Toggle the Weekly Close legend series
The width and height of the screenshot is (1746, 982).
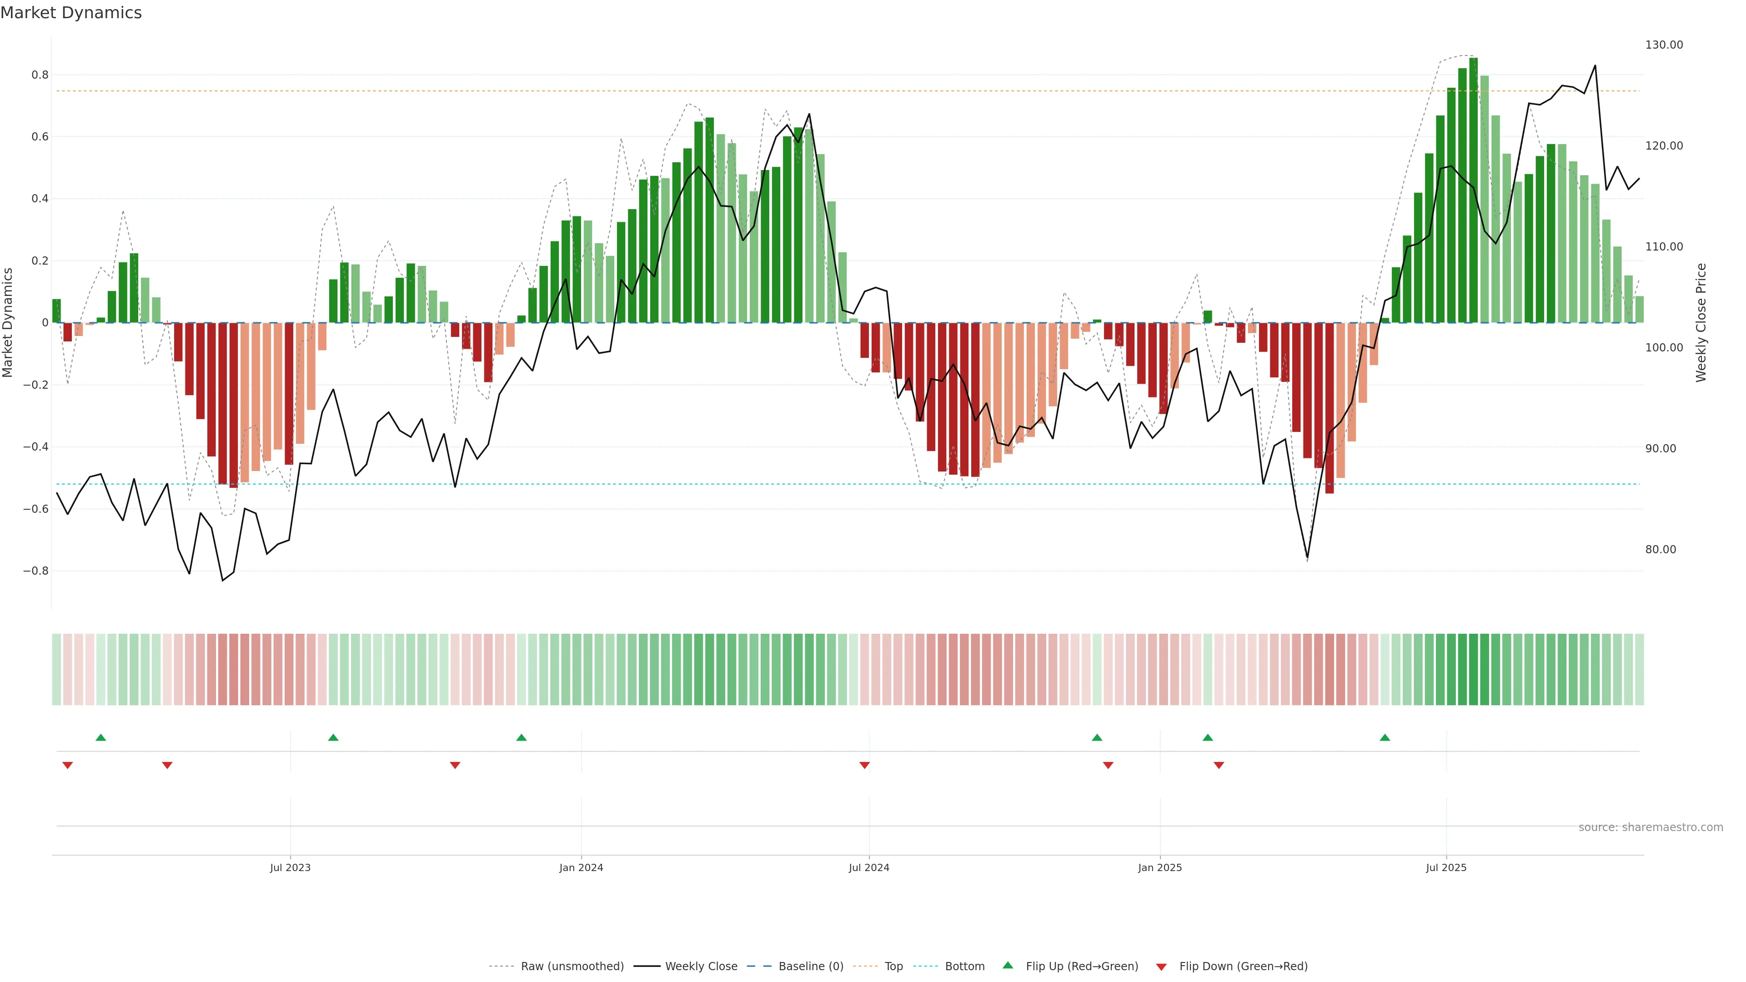tap(701, 967)
